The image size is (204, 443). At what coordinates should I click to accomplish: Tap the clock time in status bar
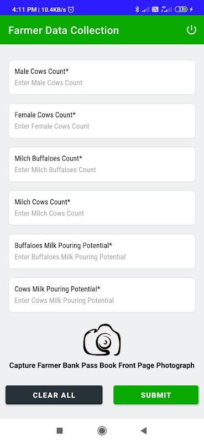click(x=24, y=9)
